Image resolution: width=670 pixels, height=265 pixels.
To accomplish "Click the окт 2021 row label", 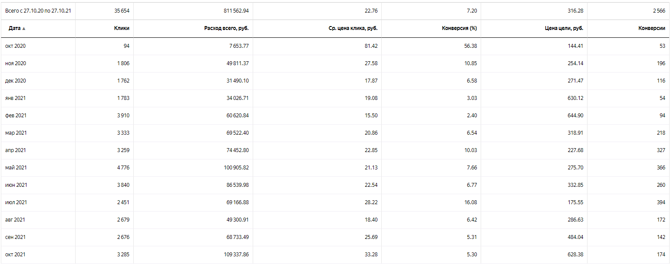I will click(x=15, y=255).
